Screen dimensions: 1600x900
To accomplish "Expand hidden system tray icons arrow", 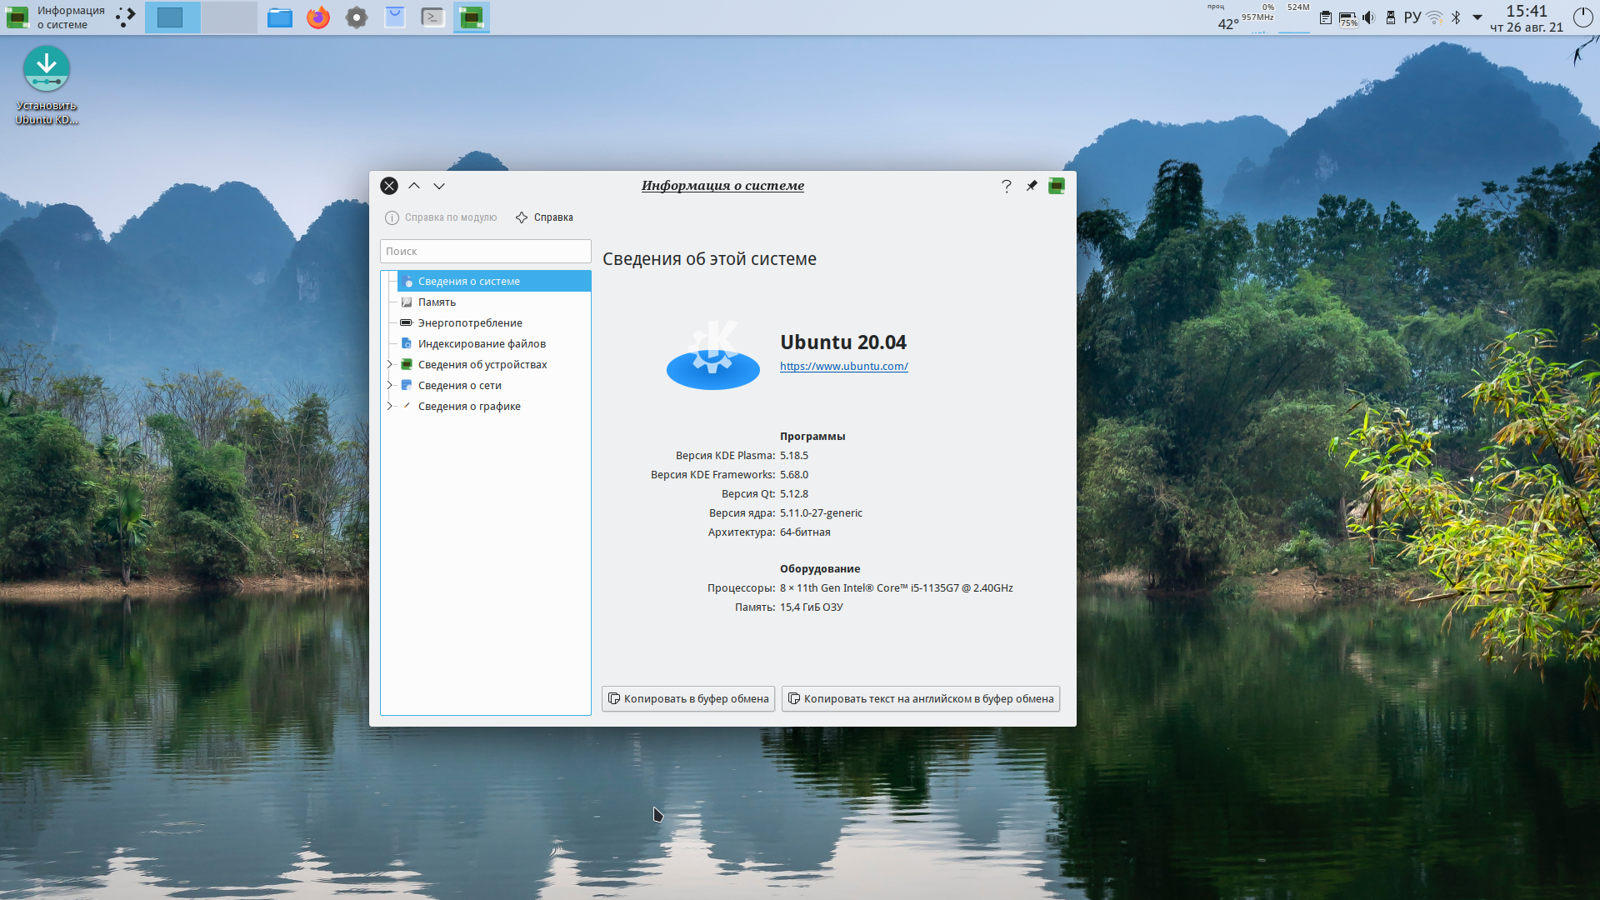I will pos(1477,17).
